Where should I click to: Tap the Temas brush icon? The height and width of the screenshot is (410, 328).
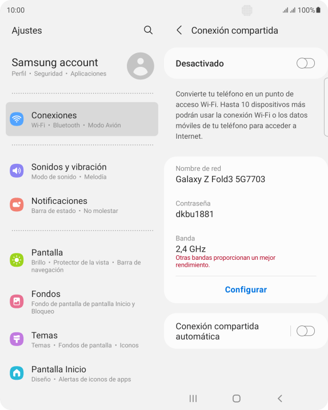point(17,339)
